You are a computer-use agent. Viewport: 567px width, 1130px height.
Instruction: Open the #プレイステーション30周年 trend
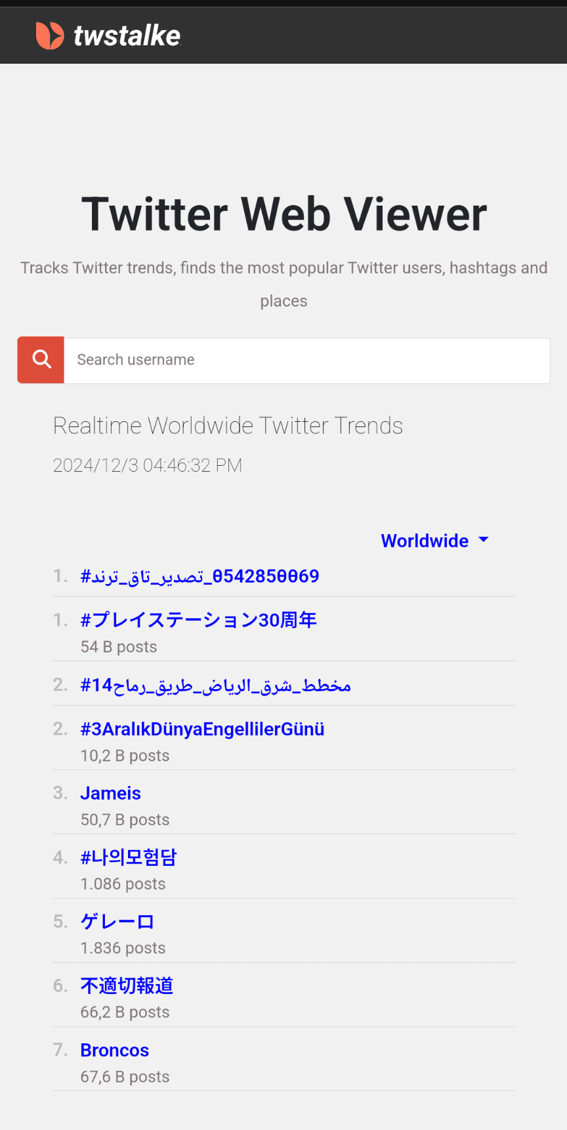198,620
